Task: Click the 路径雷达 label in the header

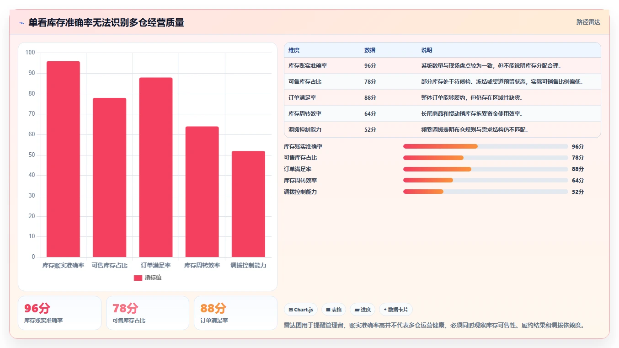Action: [588, 22]
